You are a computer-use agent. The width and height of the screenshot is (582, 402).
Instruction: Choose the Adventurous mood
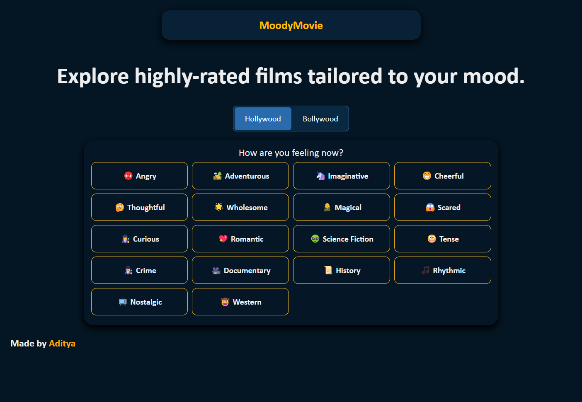pos(240,176)
